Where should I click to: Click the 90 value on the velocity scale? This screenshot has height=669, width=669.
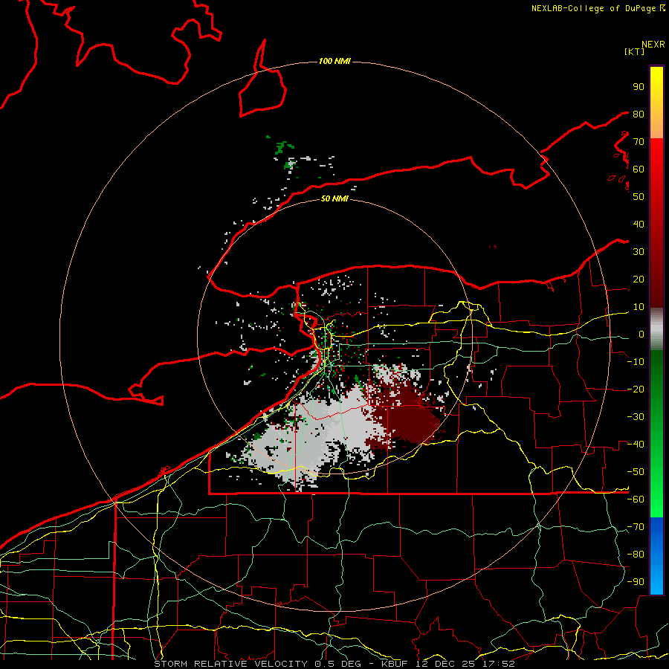(x=639, y=87)
